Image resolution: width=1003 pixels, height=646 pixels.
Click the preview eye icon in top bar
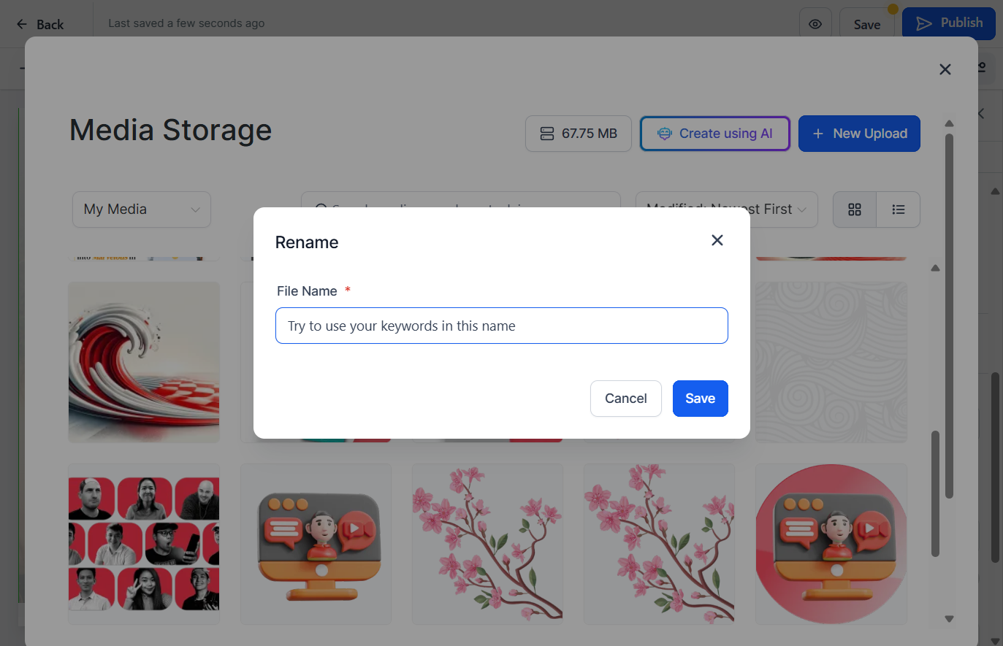pyautogui.click(x=815, y=24)
